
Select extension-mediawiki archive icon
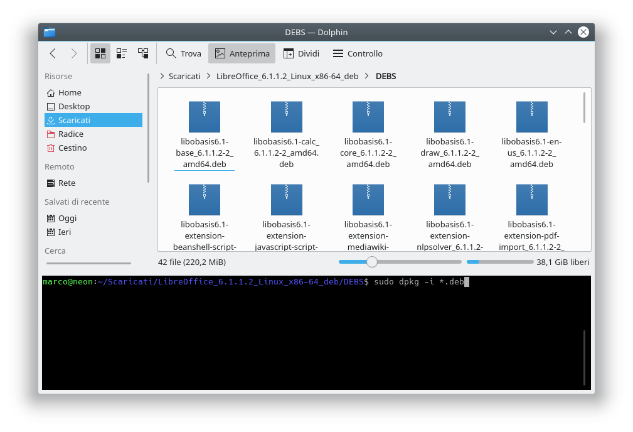pos(368,200)
